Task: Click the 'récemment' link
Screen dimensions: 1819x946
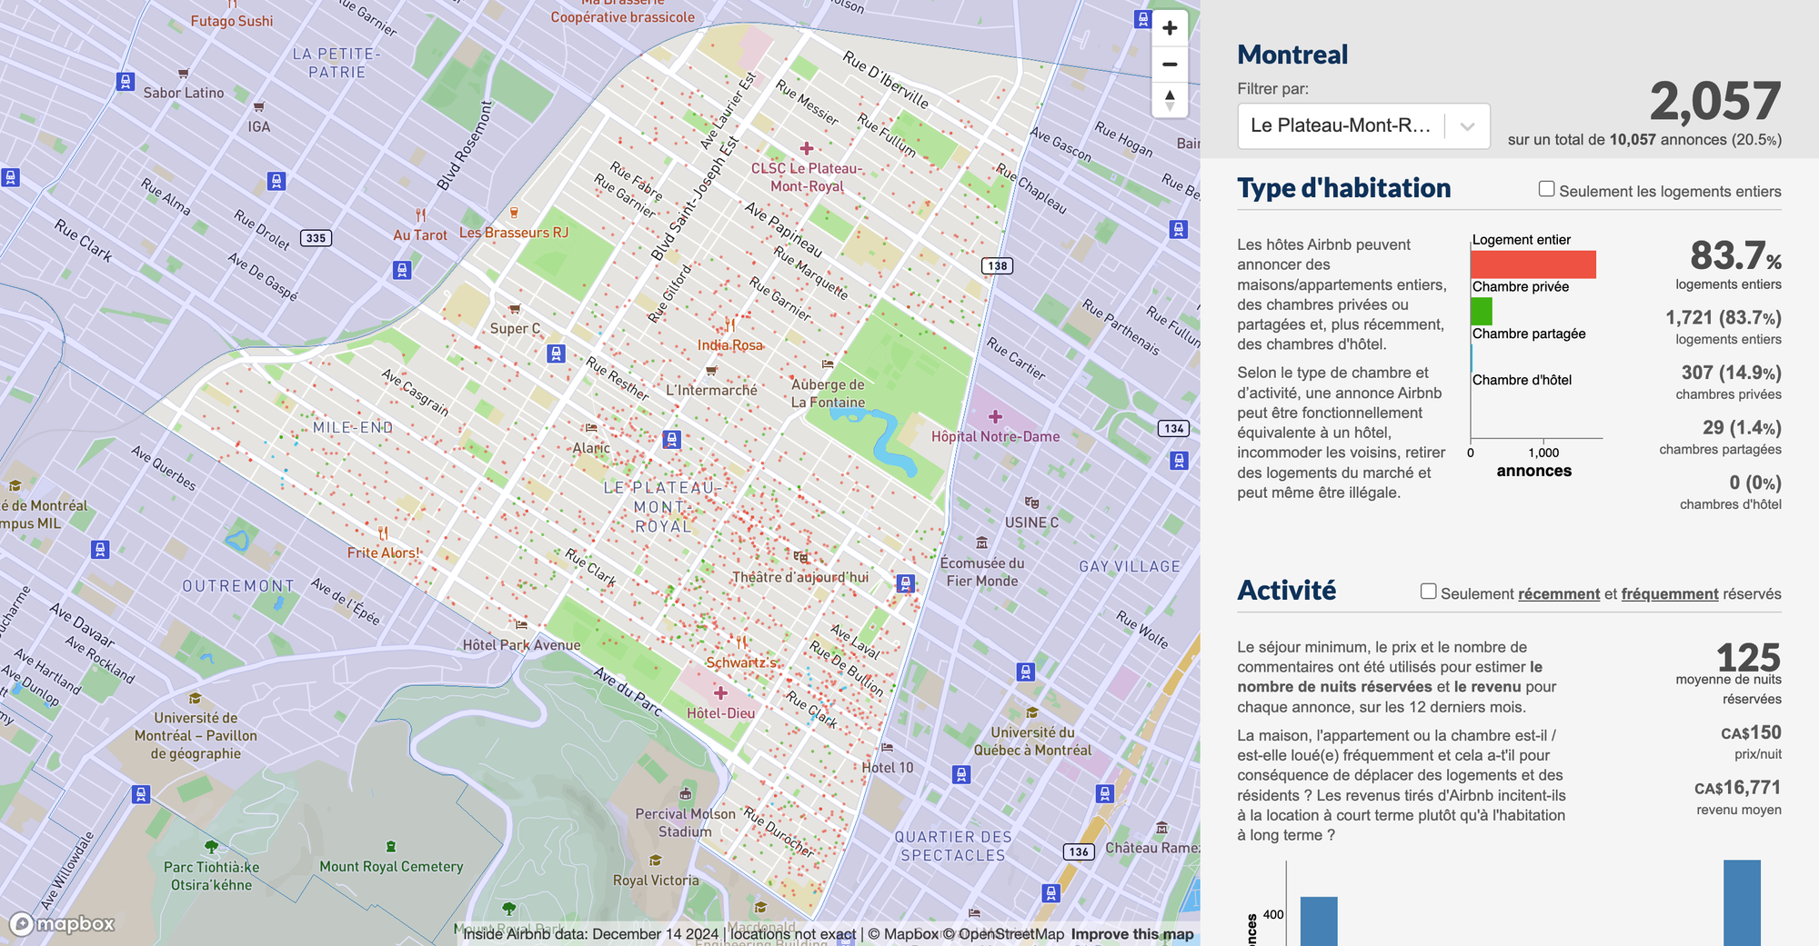Action: pos(1558,593)
